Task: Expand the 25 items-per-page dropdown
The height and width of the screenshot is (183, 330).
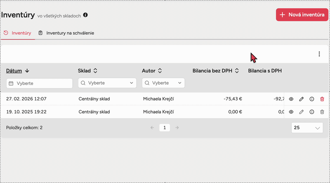Action: (307, 128)
